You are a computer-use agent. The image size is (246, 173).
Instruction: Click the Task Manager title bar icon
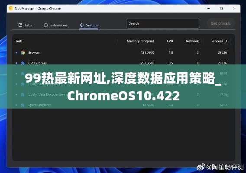point(11,9)
